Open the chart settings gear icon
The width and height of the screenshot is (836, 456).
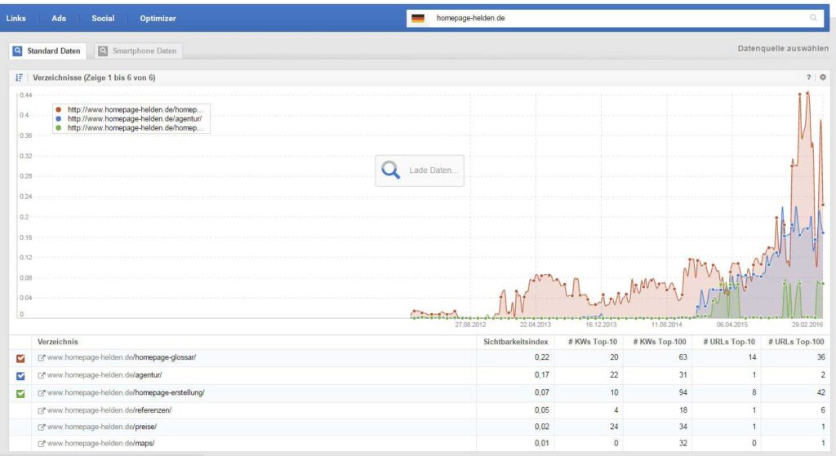click(823, 77)
